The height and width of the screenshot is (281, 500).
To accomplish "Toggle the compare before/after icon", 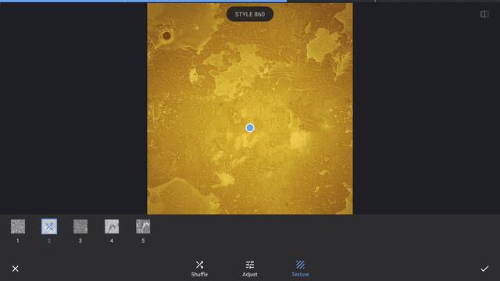I will [484, 14].
